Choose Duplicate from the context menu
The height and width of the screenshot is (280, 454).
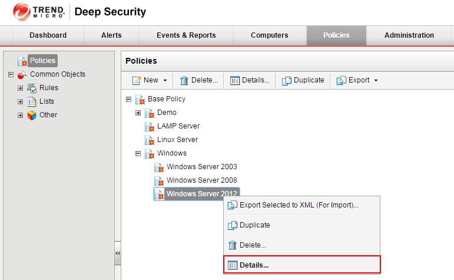coord(255,225)
